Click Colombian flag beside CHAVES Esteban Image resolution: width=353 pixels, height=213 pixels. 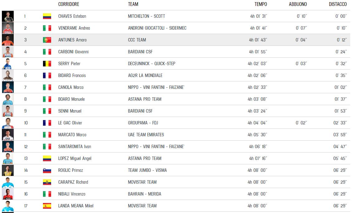click(47, 16)
